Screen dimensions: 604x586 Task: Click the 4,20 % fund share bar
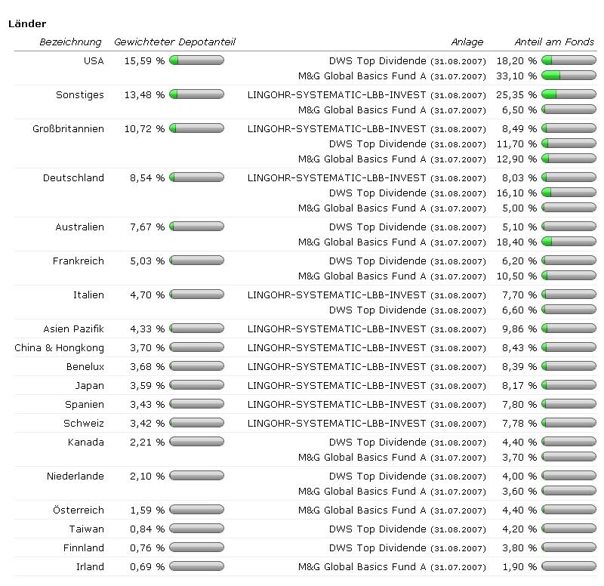coord(569,529)
